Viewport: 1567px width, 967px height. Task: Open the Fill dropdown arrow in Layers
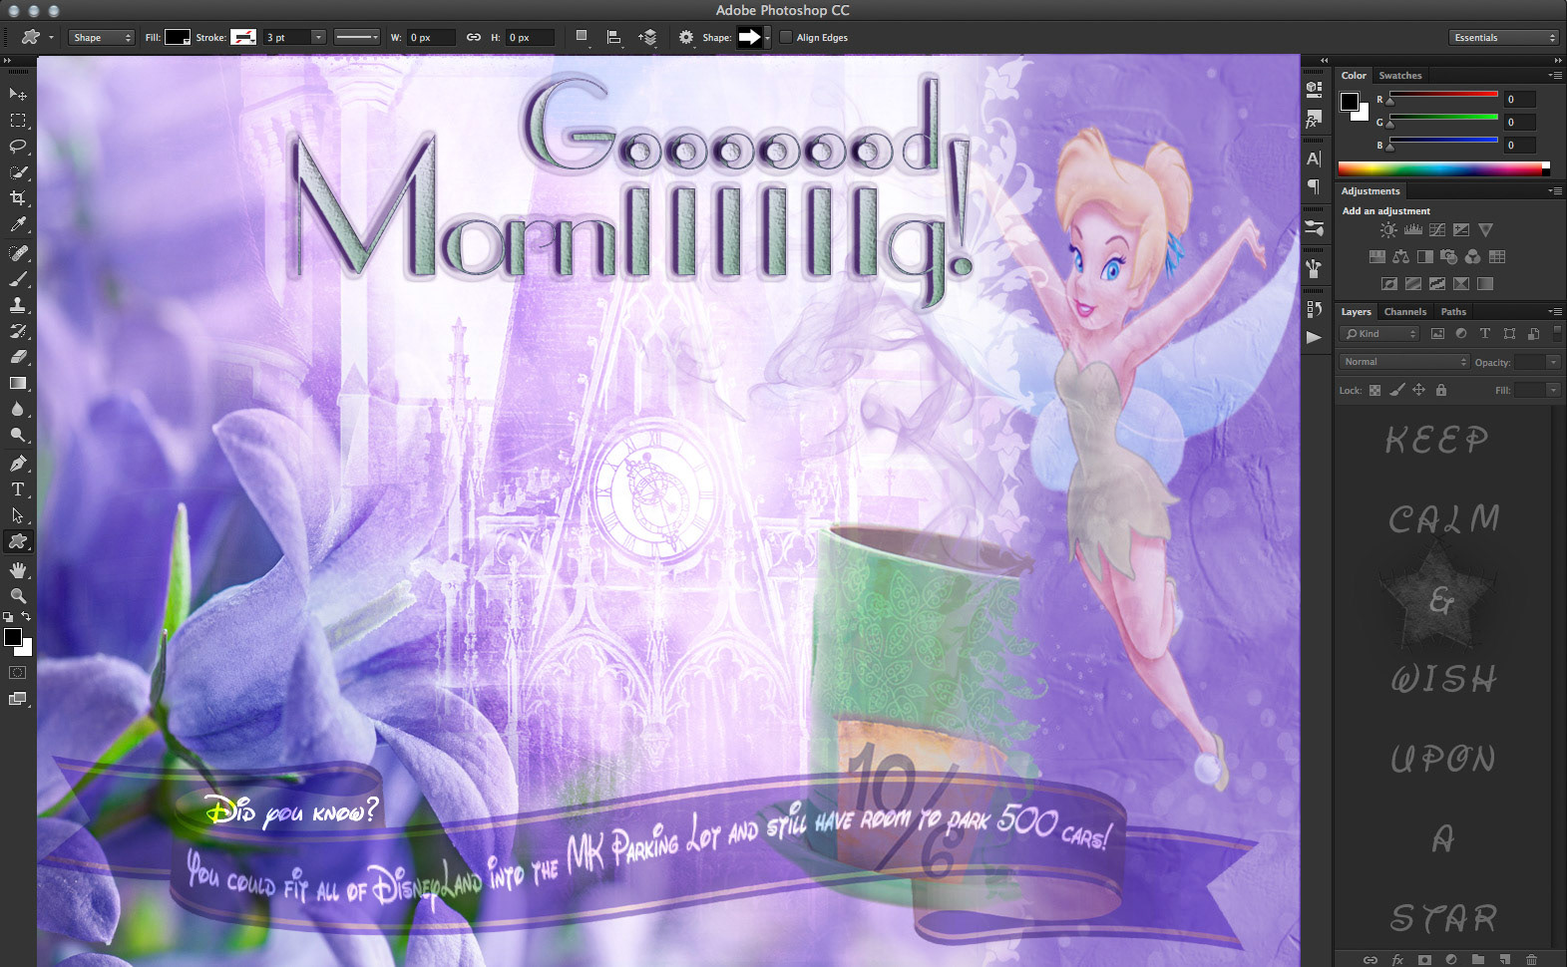coord(1553,390)
